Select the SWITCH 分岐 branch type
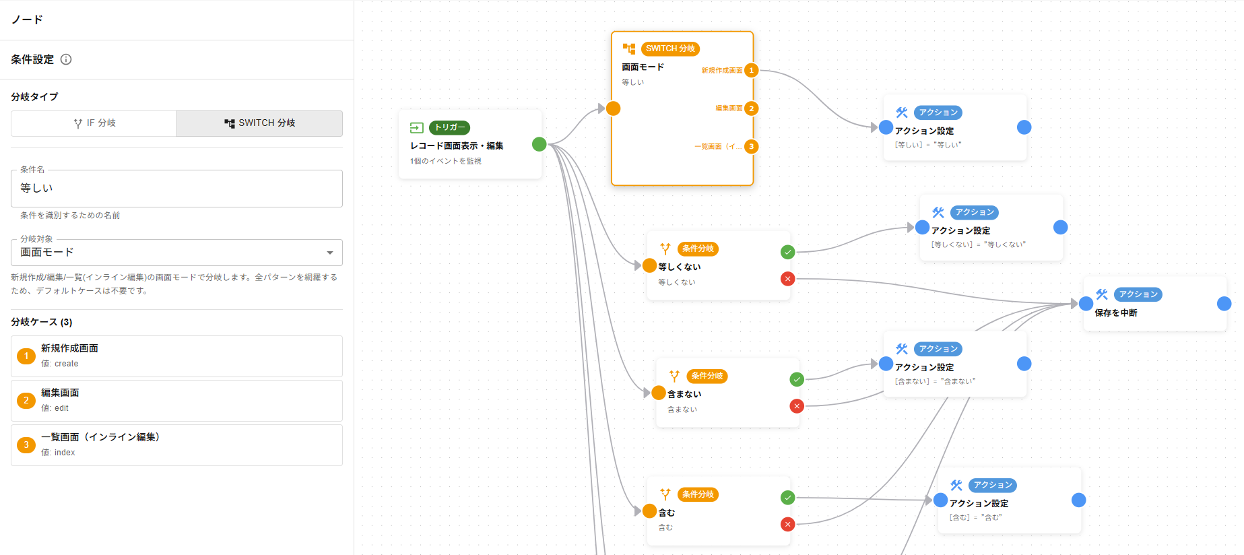 259,123
